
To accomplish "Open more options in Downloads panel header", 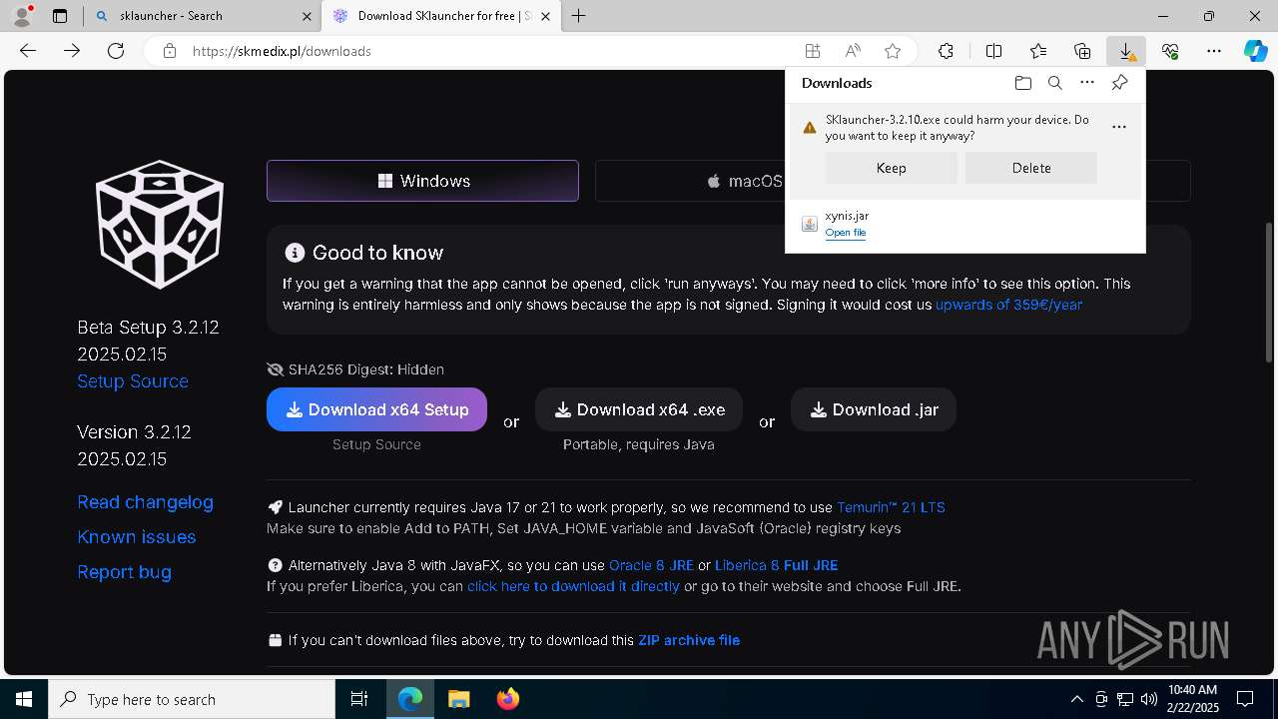I will pyautogui.click(x=1087, y=83).
